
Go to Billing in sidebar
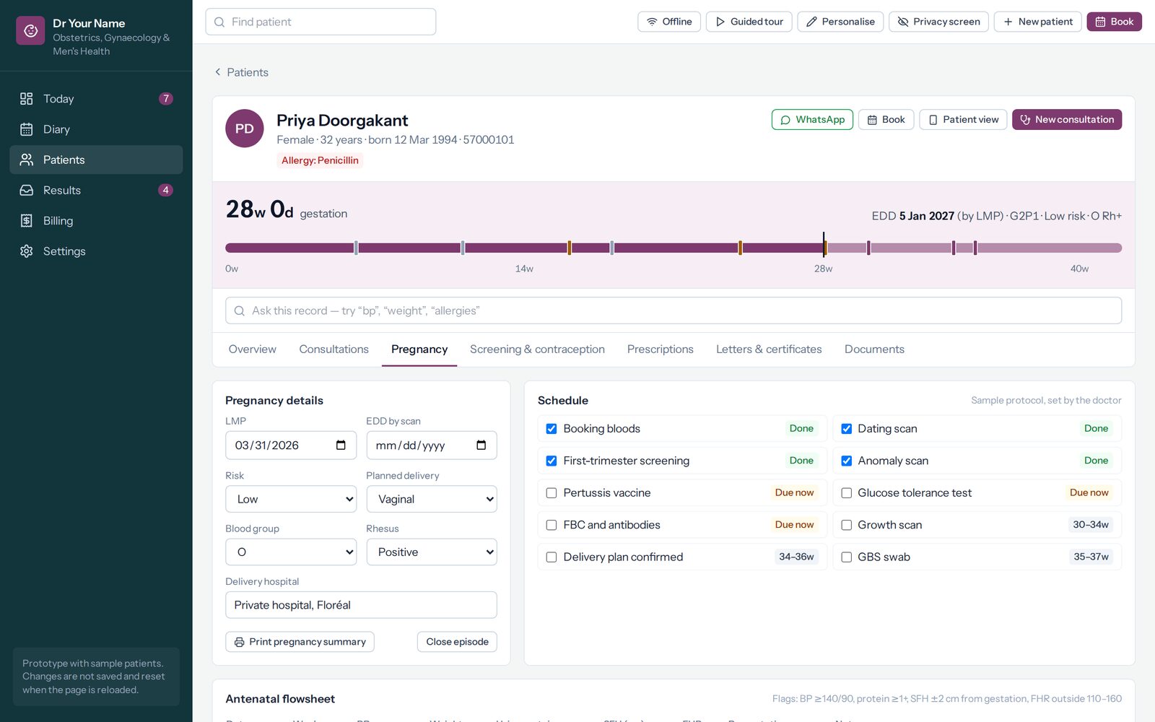pyautogui.click(x=96, y=221)
